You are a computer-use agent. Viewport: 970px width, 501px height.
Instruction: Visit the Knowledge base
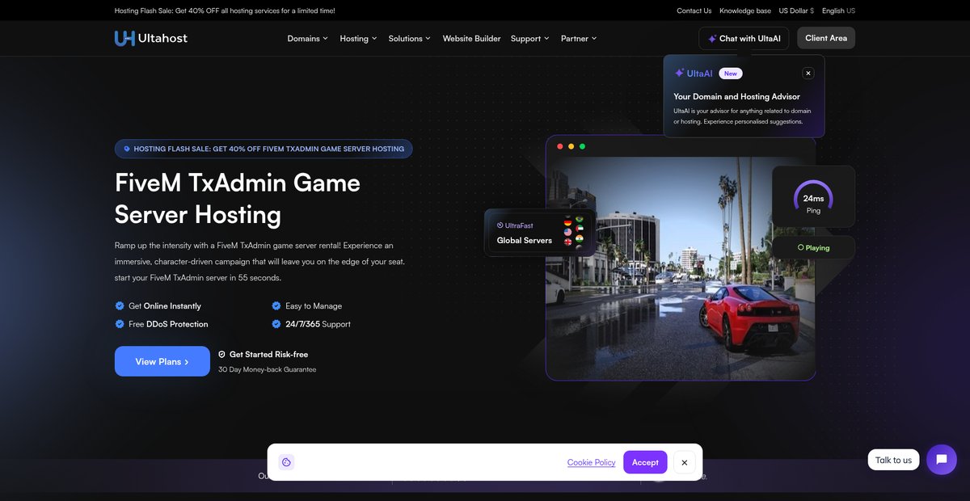point(745,11)
